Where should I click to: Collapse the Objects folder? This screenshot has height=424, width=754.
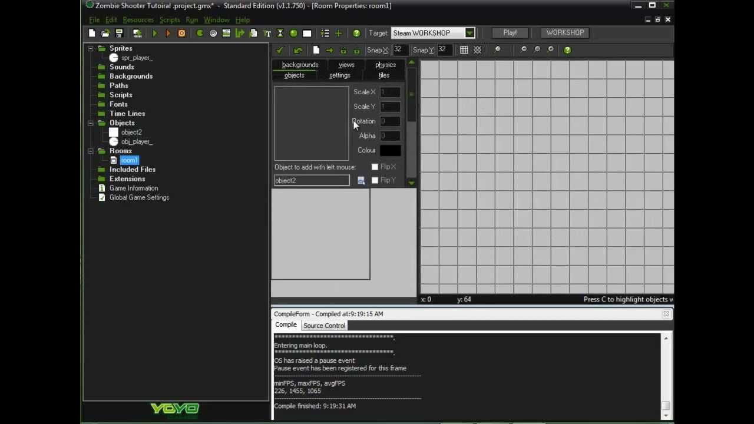(91, 123)
